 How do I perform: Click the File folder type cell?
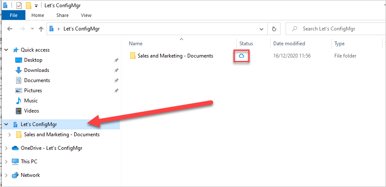[345, 56]
